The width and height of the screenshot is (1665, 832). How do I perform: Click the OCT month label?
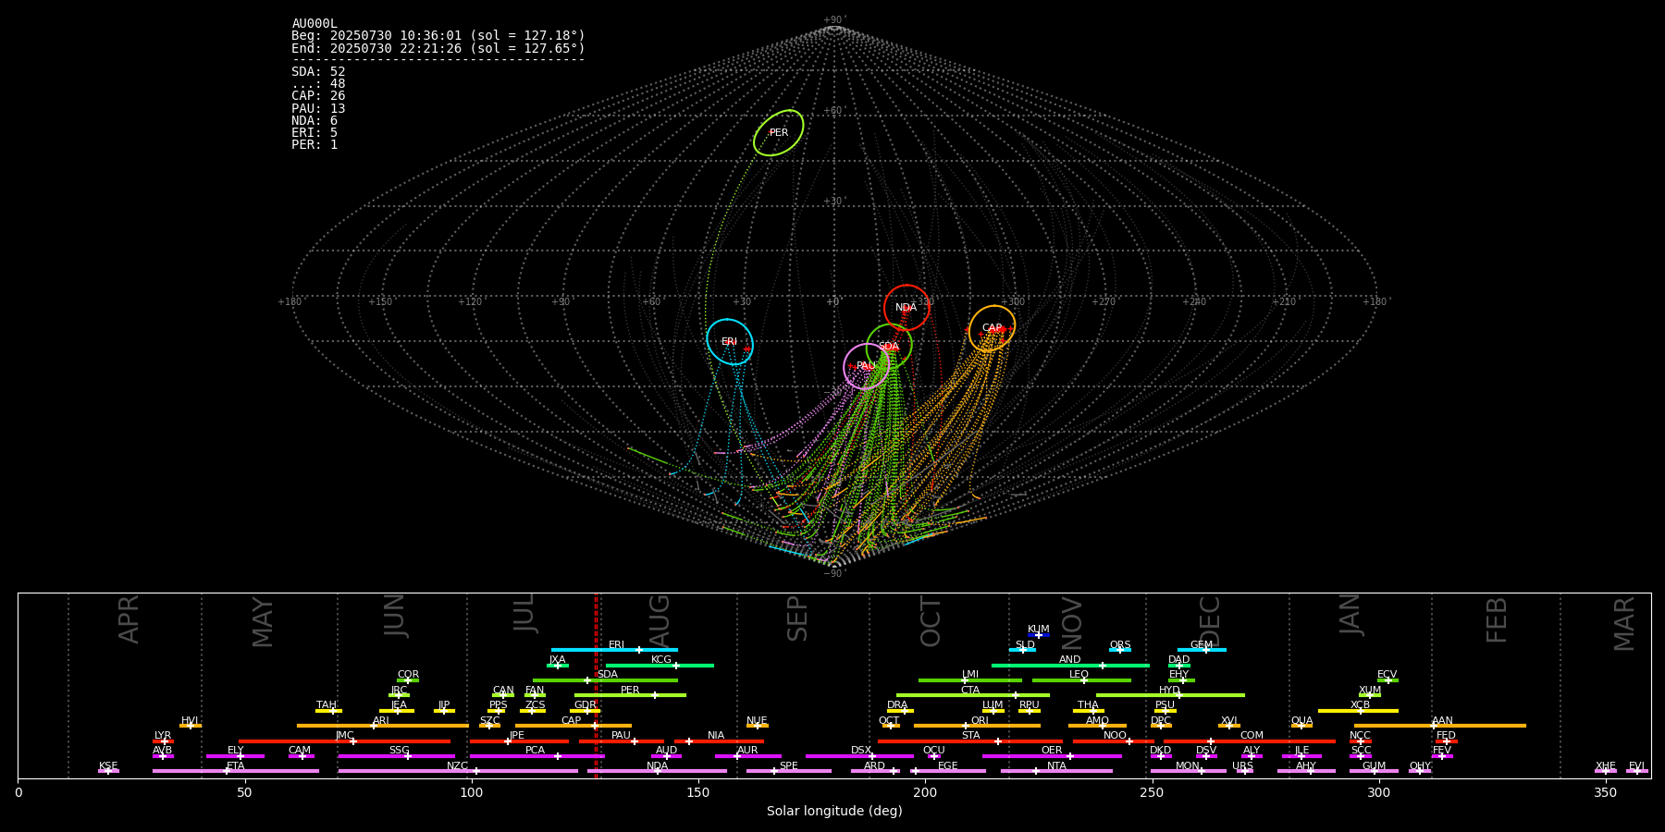[931, 621]
